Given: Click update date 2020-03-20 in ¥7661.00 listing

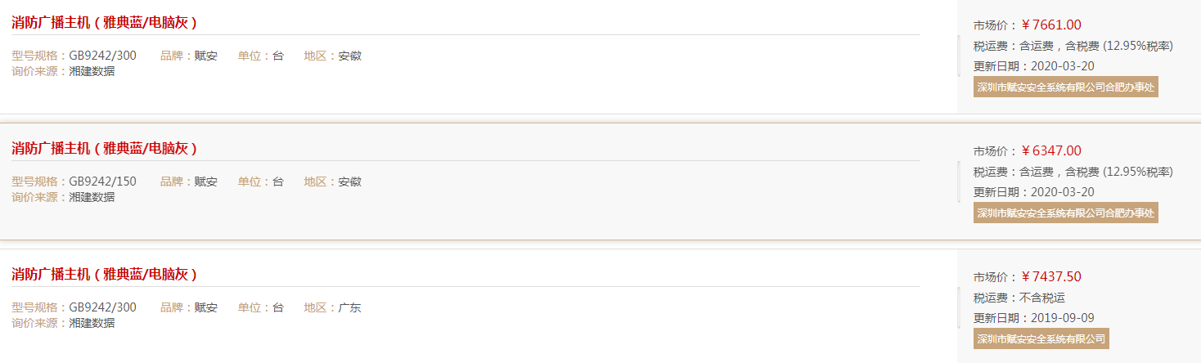Looking at the screenshot, I should 1063,65.
